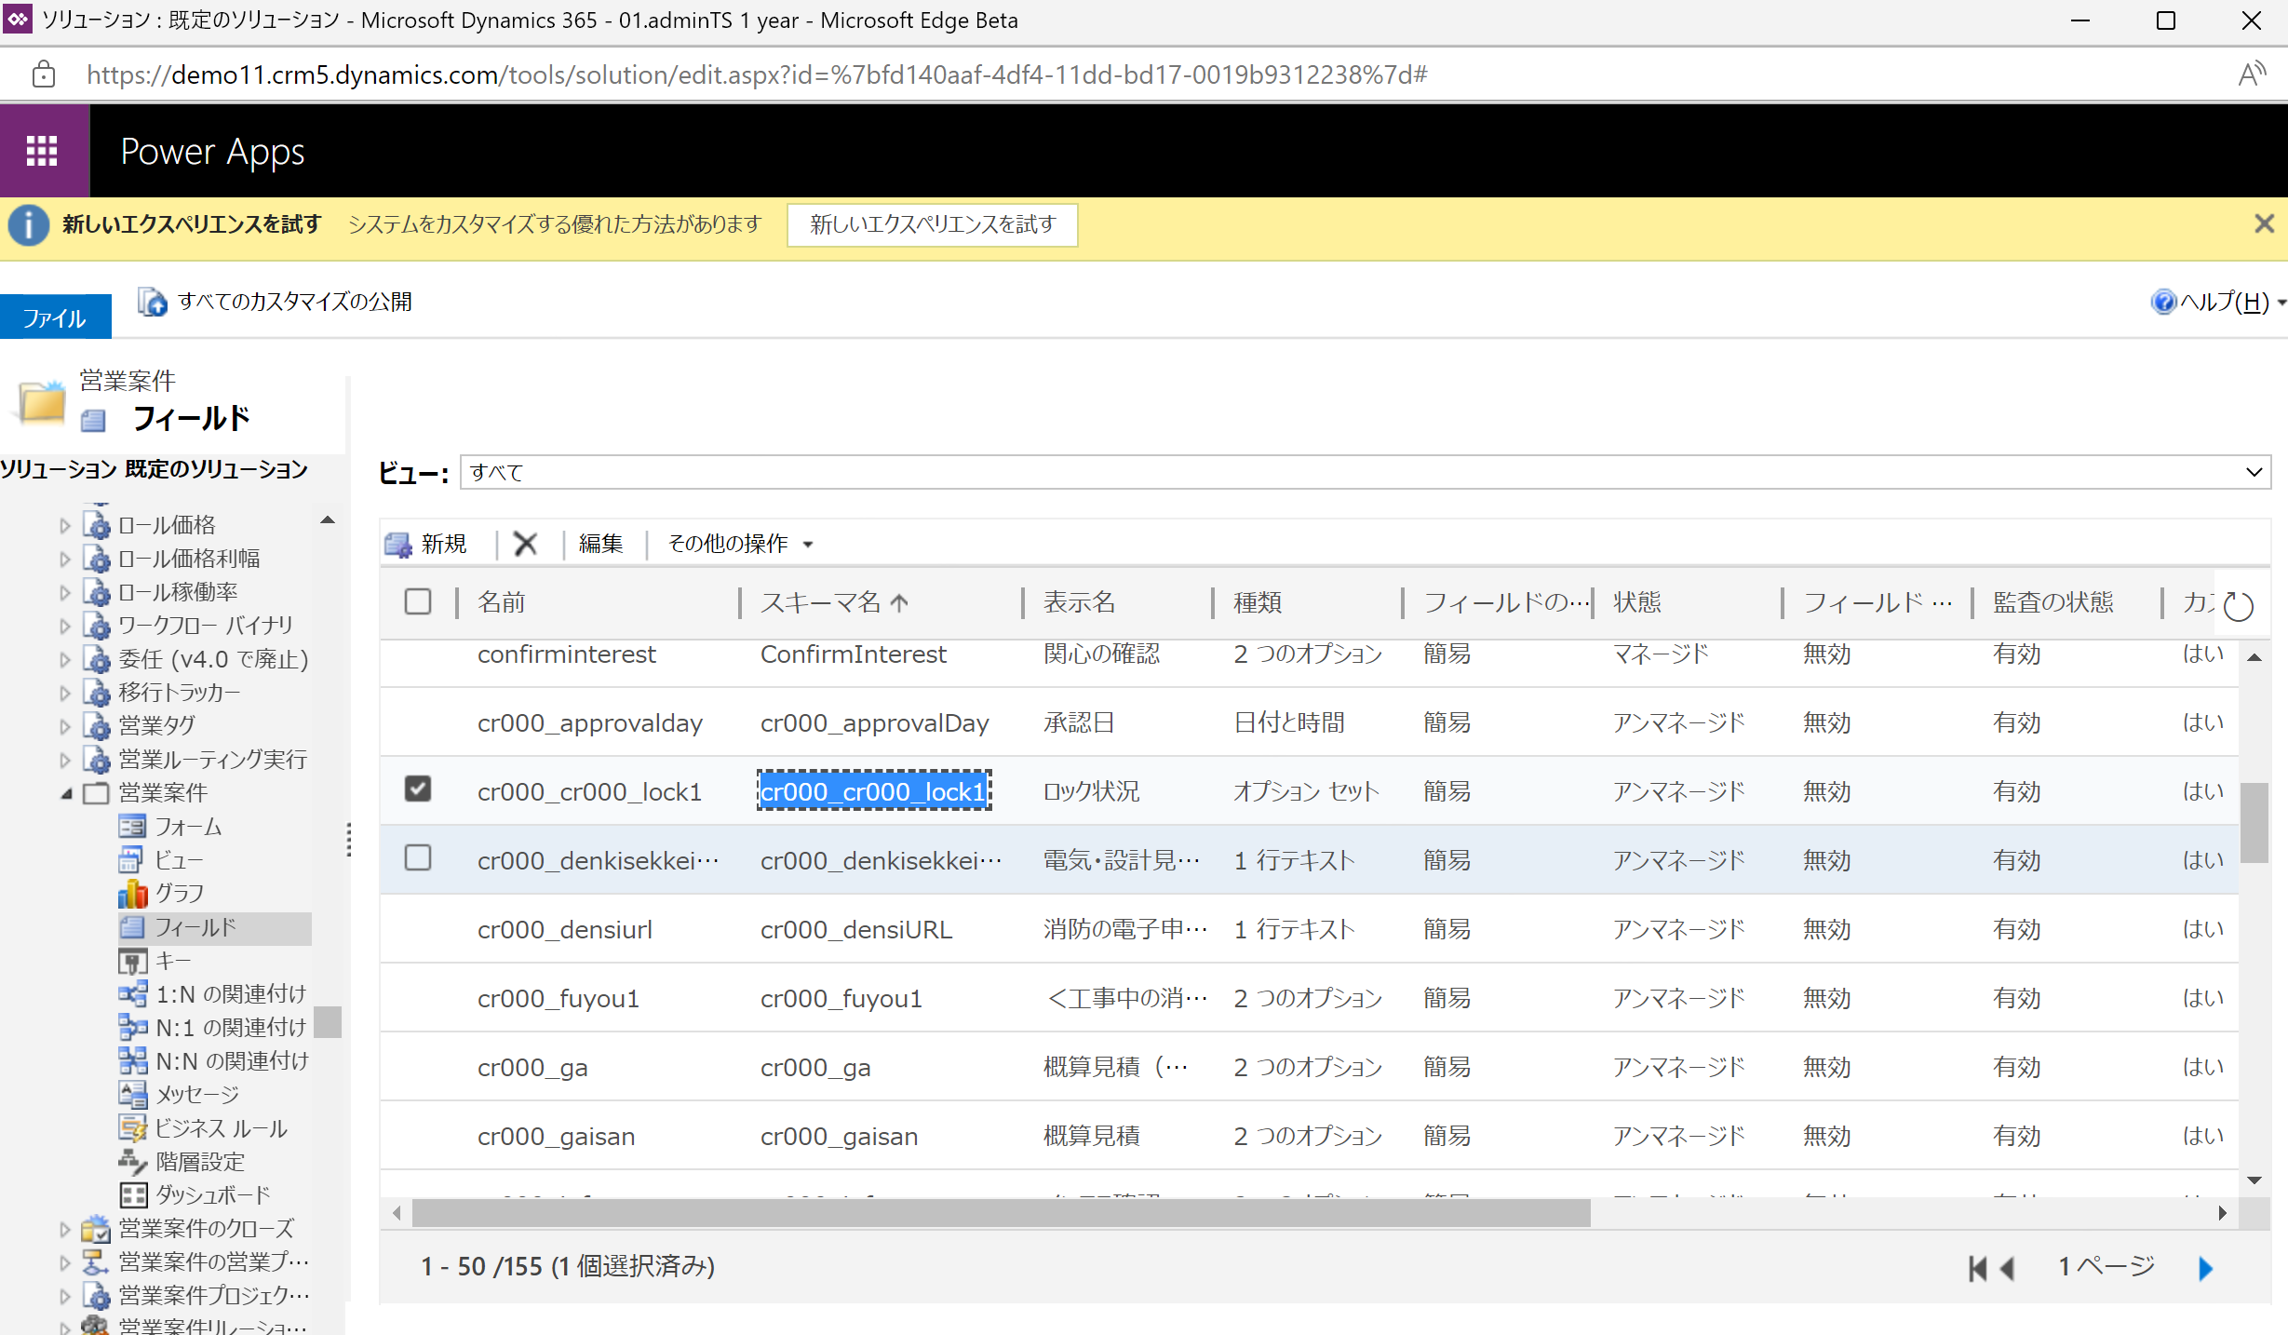Go to the next page arrow
This screenshot has height=1335, width=2288.
coord(2205,1267)
